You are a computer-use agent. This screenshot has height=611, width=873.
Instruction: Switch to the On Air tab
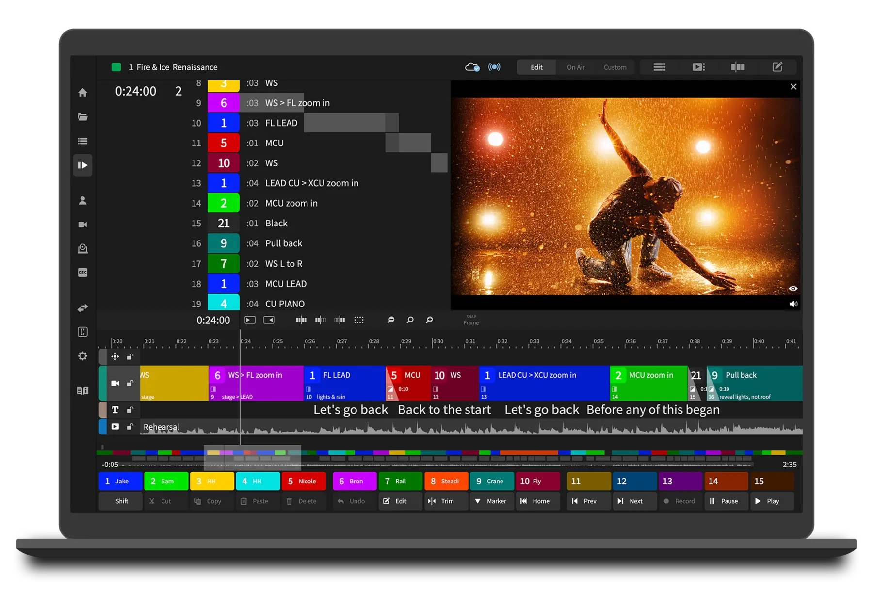pos(576,67)
